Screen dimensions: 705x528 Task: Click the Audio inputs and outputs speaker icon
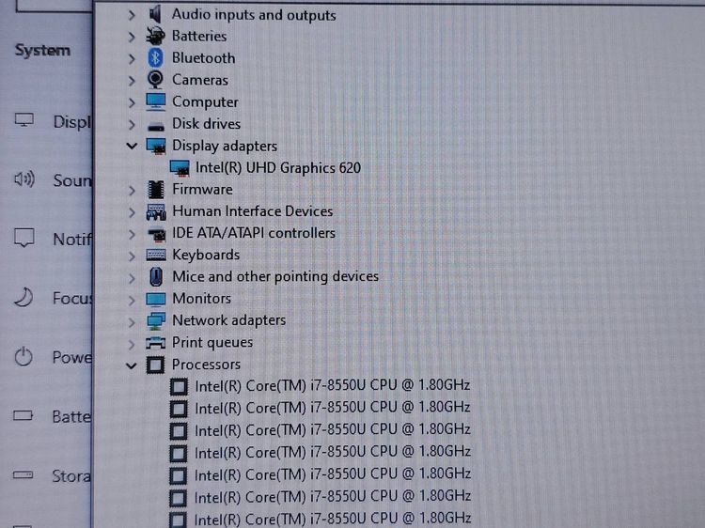(x=155, y=15)
